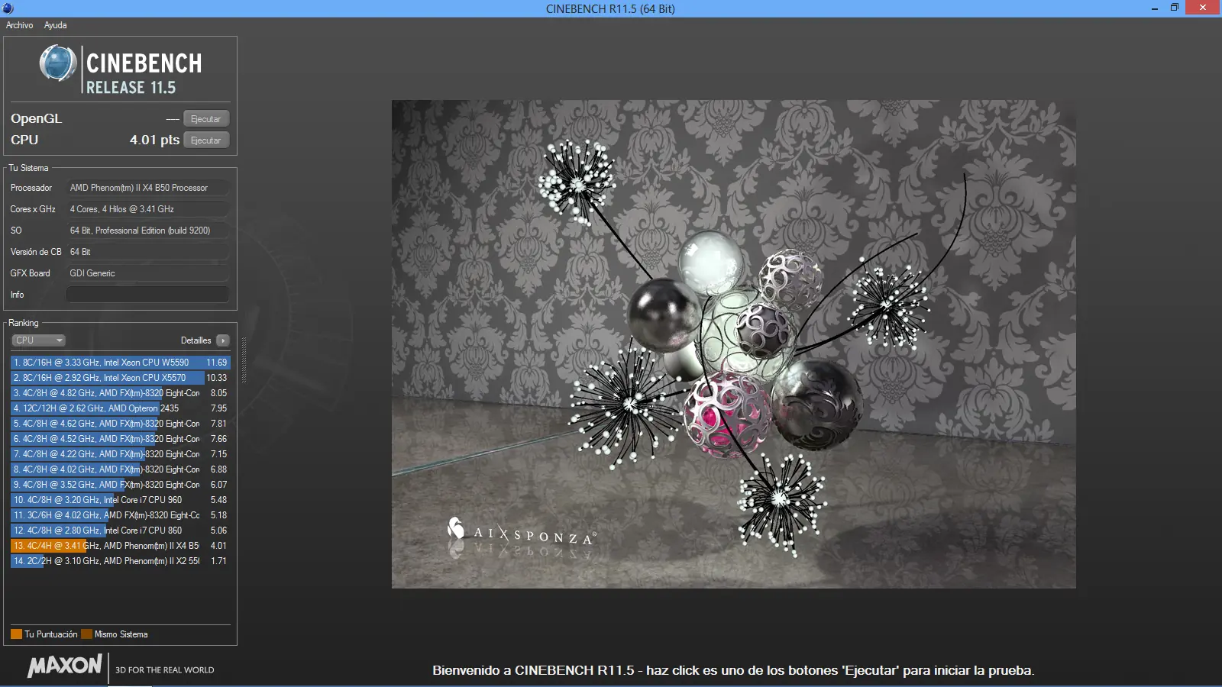1222x687 pixels.
Task: Select ranking row 13 Phenom II X4 B50
Action: [x=121, y=546]
